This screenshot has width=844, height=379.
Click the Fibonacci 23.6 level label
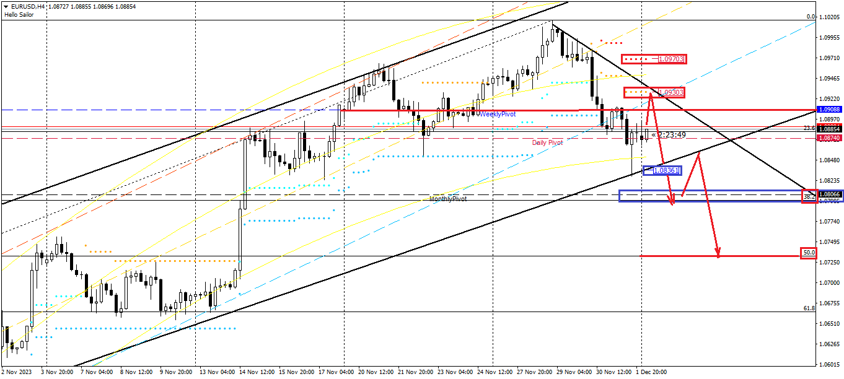809,128
